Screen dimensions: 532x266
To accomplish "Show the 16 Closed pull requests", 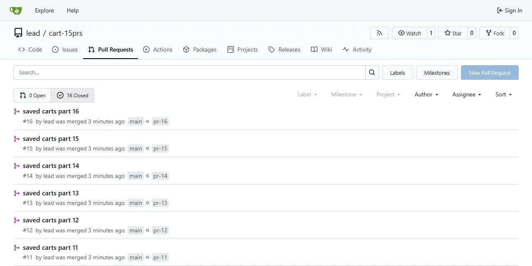I will 73,95.
